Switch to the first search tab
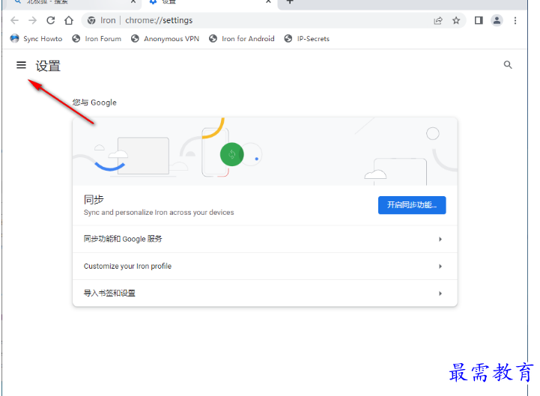 tap(73, 2)
